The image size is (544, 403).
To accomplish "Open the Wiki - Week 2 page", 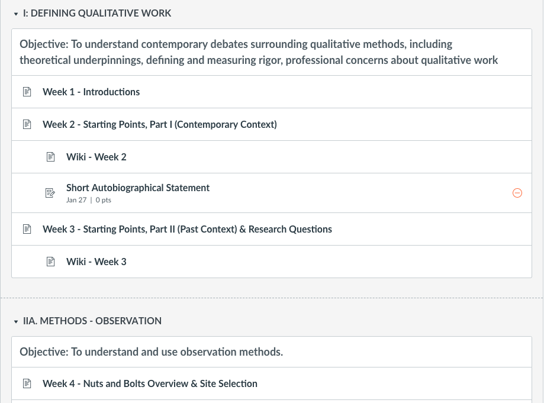I will (x=96, y=157).
